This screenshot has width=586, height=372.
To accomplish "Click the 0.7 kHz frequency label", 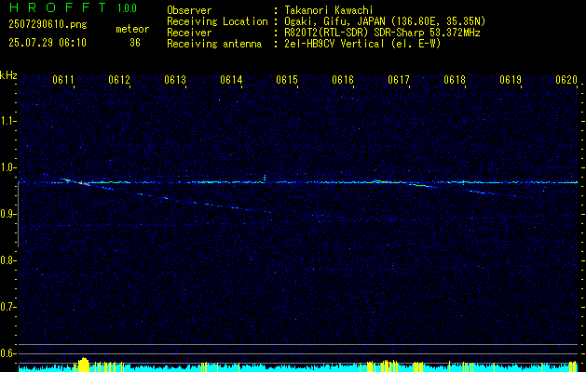I will tap(7, 307).
